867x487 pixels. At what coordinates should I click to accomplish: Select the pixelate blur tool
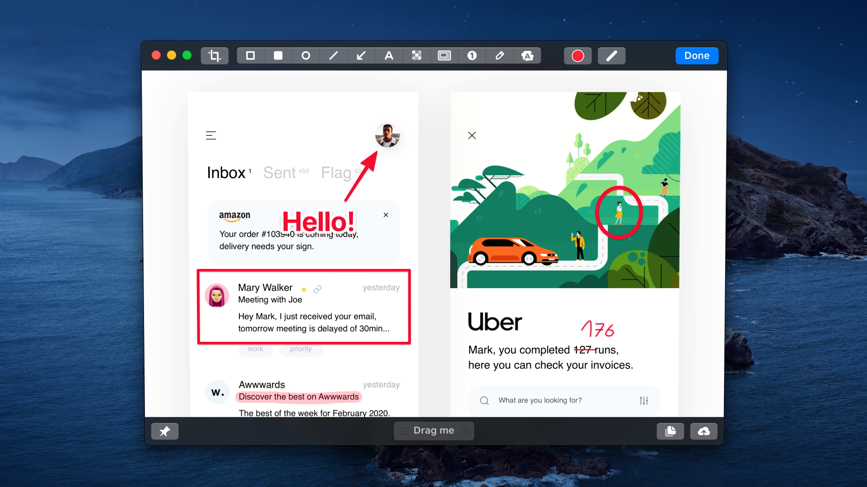click(x=416, y=56)
